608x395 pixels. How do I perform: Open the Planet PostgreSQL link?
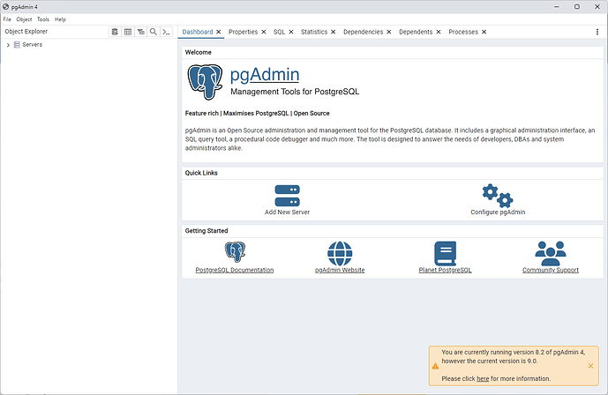(x=445, y=270)
